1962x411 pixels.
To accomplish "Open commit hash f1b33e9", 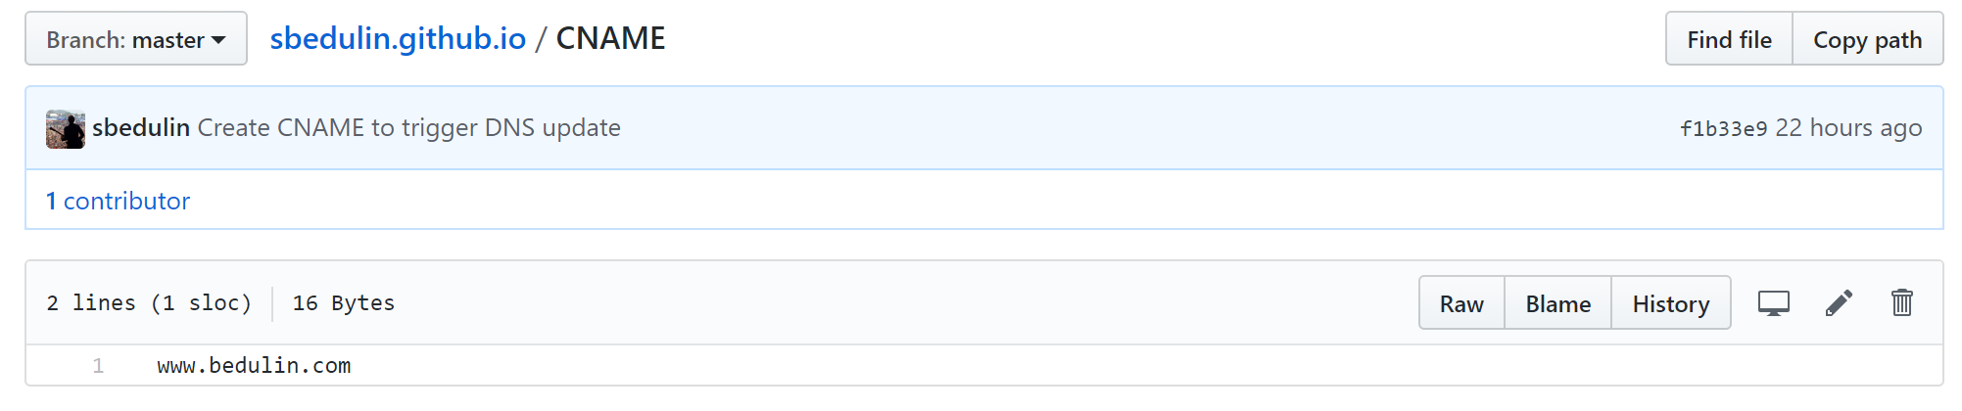I will pos(1723,129).
